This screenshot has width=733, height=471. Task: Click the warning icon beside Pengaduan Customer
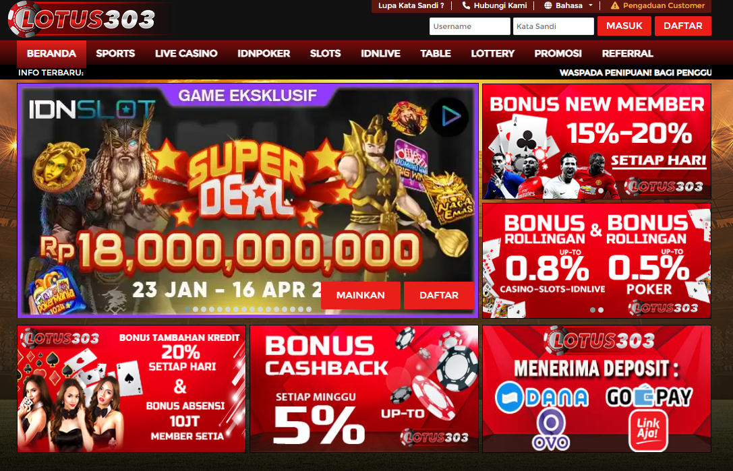coord(615,5)
